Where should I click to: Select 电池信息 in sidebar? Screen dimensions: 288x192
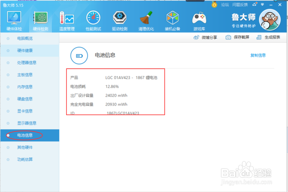[x=30, y=135]
